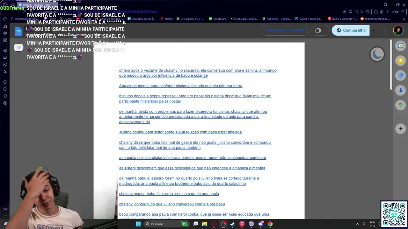The height and width of the screenshot is (229, 408).
Task: Open the Google account avatar
Action: [398, 30]
